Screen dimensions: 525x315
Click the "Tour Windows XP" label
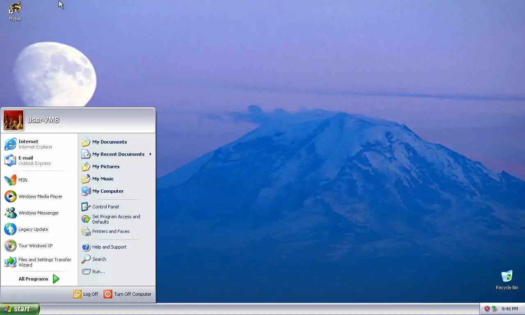point(36,246)
